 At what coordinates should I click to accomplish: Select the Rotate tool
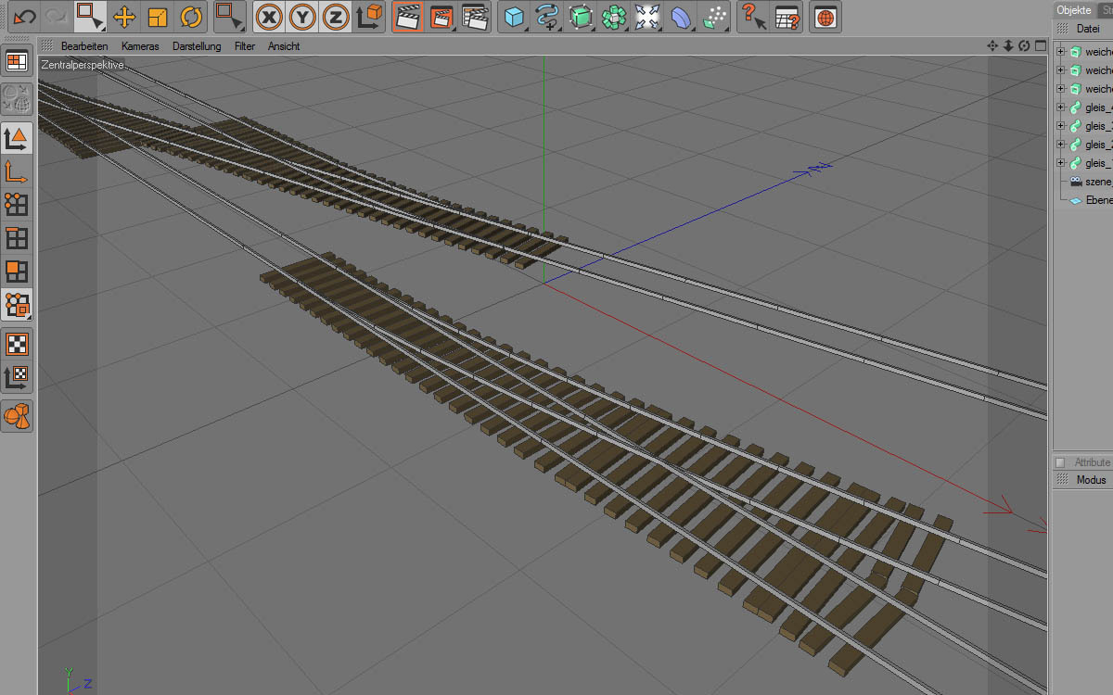coord(191,16)
